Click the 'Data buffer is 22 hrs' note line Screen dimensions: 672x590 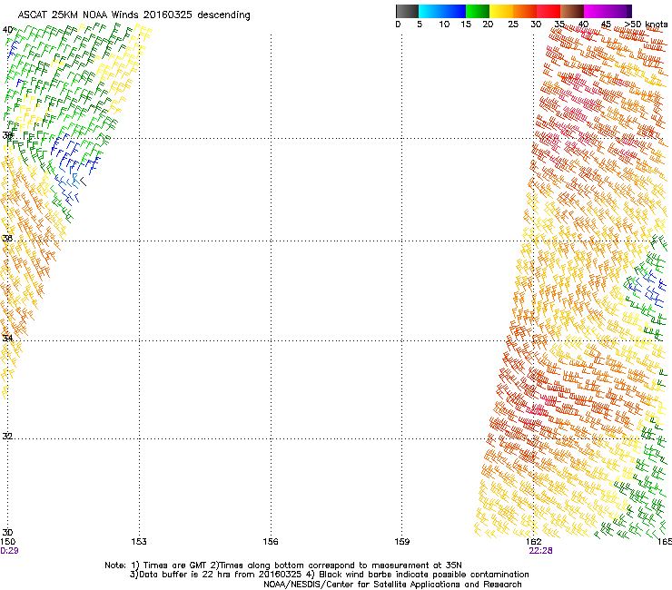tap(329, 575)
